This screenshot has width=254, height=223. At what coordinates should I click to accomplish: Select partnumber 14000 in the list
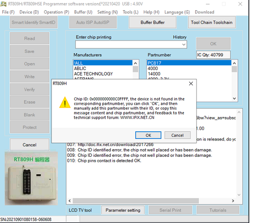154,74
